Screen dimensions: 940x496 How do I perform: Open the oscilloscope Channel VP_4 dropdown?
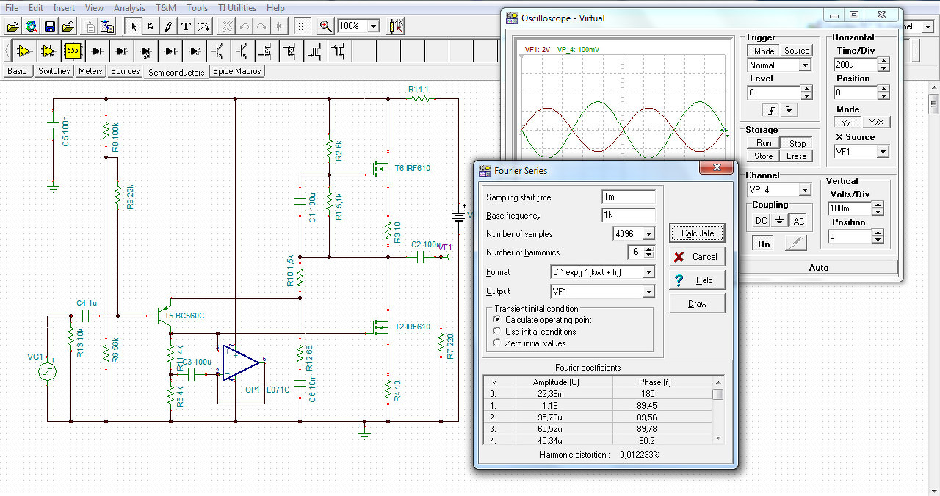coord(805,190)
